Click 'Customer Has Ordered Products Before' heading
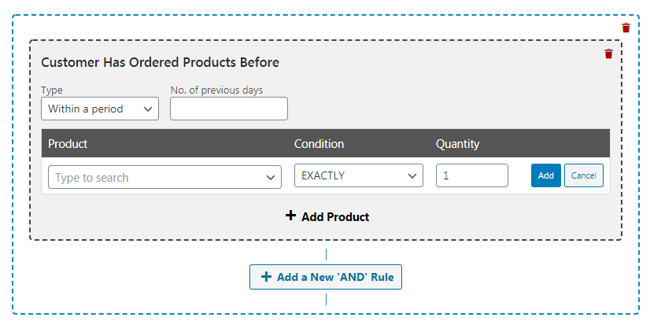 click(160, 62)
